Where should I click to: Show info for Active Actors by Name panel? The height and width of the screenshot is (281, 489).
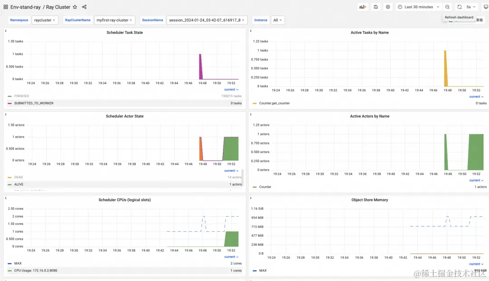[x=251, y=114]
